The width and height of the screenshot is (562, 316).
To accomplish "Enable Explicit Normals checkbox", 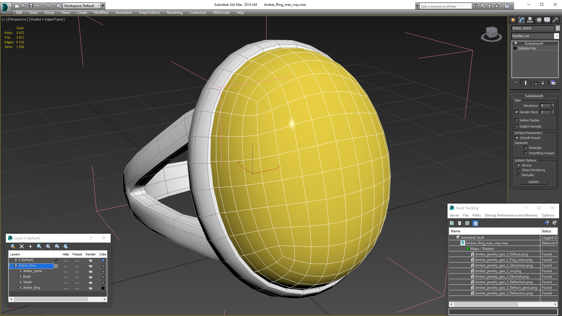I will coord(517,126).
